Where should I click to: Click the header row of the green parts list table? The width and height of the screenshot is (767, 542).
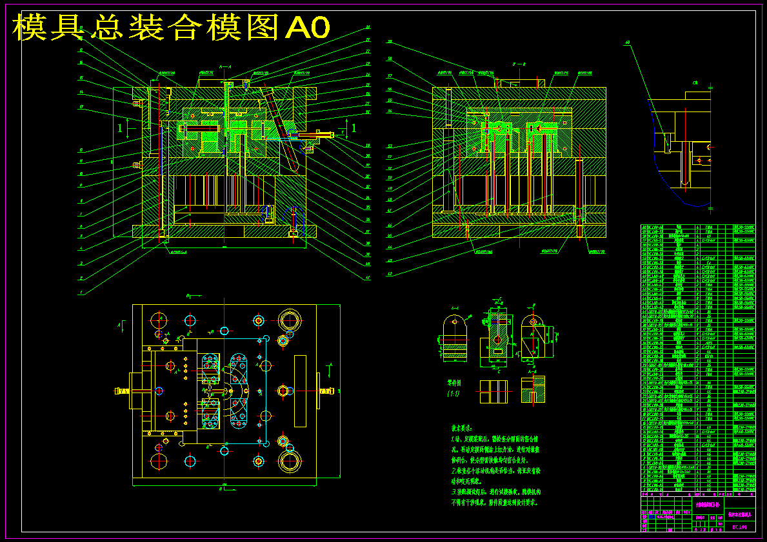point(699,494)
